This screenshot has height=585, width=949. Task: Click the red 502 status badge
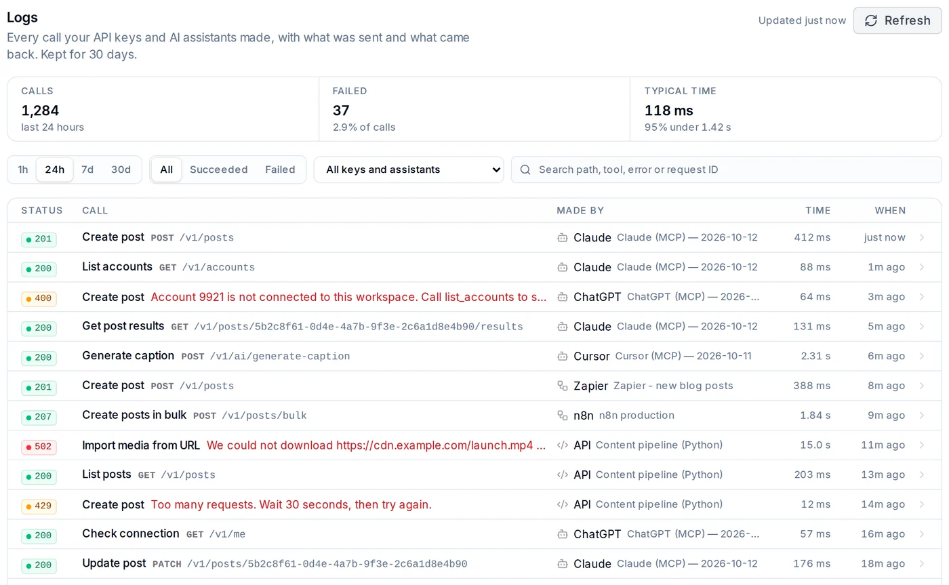pos(39,447)
